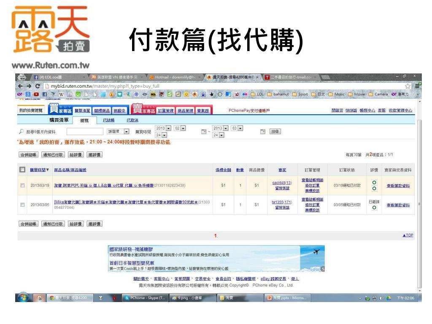Open the 請選擇 search type dropdown
The image size is (432, 324).
click(x=118, y=132)
